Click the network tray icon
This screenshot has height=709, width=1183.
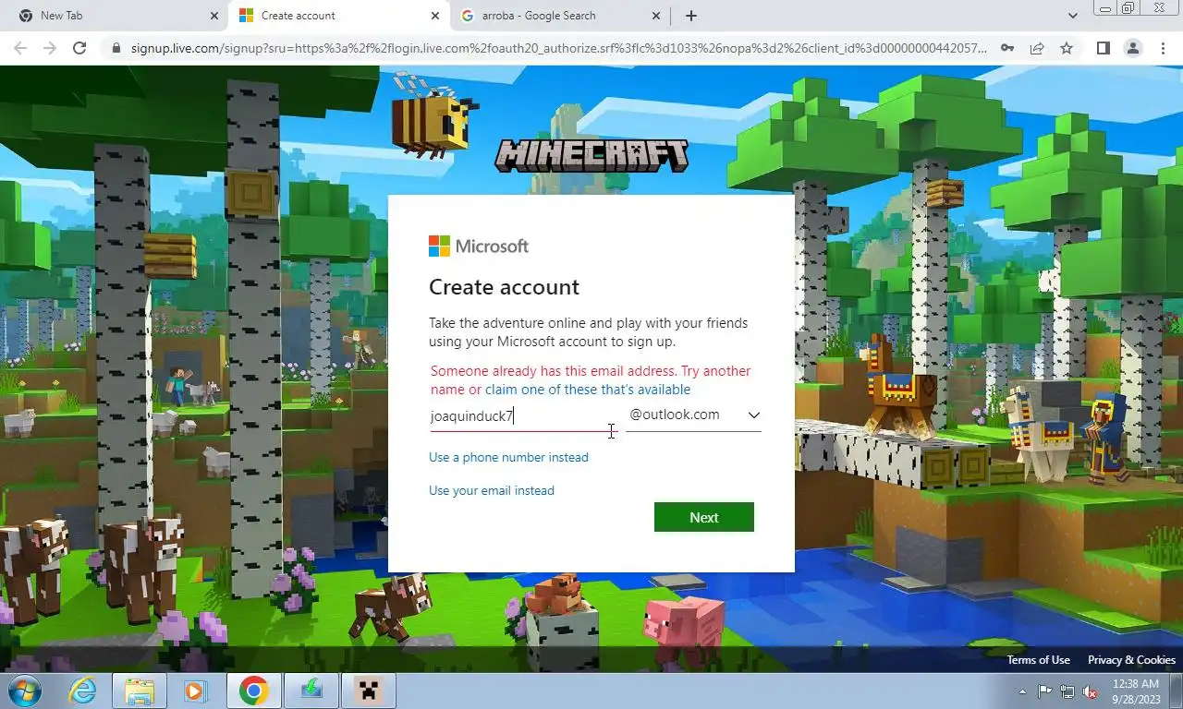(x=1067, y=691)
